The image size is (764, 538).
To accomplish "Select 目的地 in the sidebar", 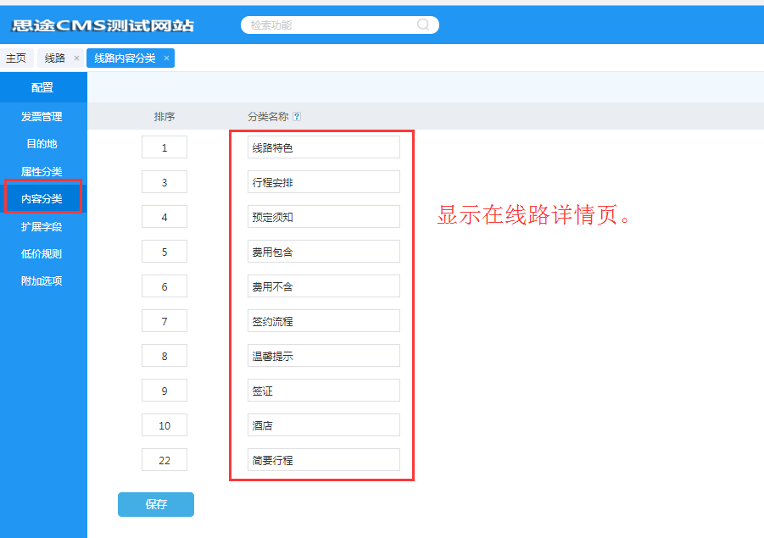I will 42,144.
